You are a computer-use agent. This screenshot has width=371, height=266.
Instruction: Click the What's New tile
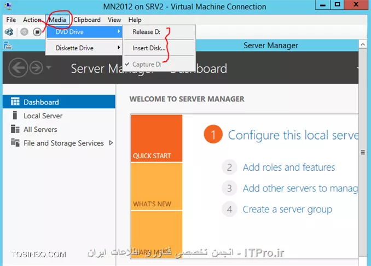[x=156, y=187]
